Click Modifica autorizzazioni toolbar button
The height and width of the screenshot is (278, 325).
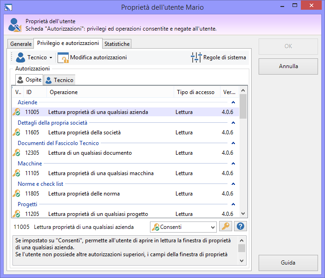(x=92, y=57)
